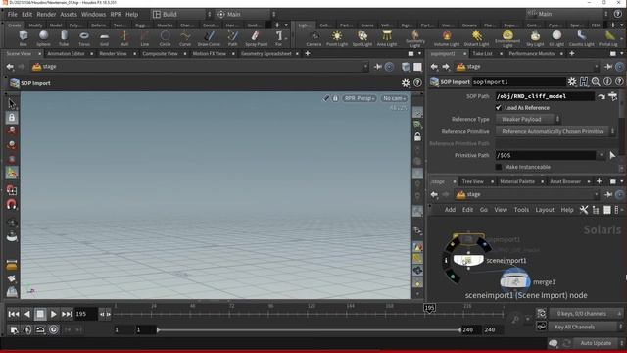Viewport: 627px width, 353px height.
Task: Add a Caustic Light from the shelf
Action: [x=581, y=38]
